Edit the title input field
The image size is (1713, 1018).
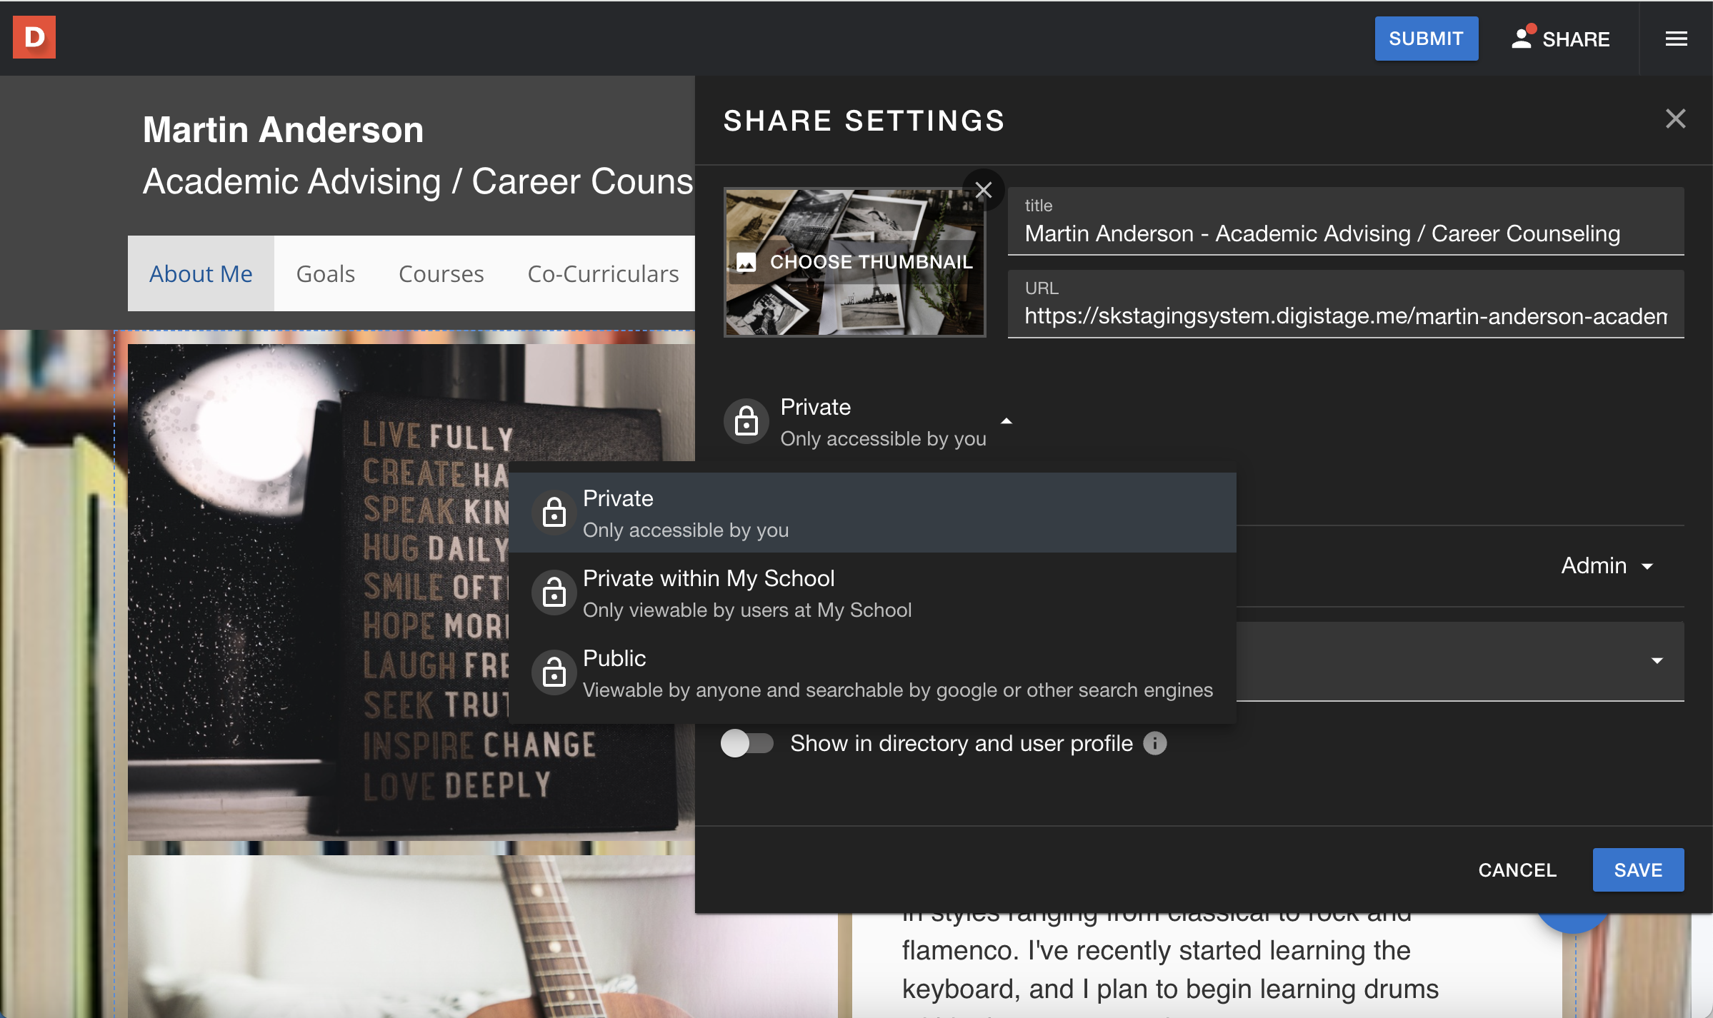click(1346, 221)
